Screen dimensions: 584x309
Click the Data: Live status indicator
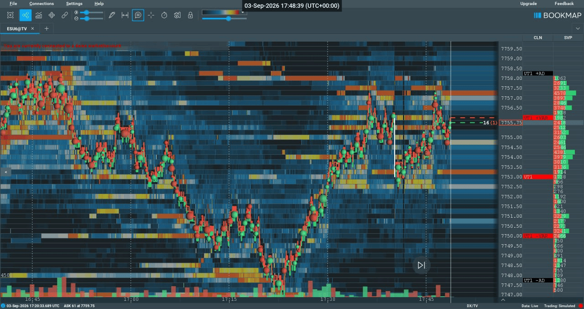531,306
